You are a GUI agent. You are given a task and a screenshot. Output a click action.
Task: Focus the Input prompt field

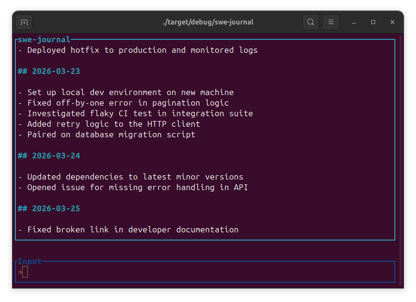coord(205,272)
